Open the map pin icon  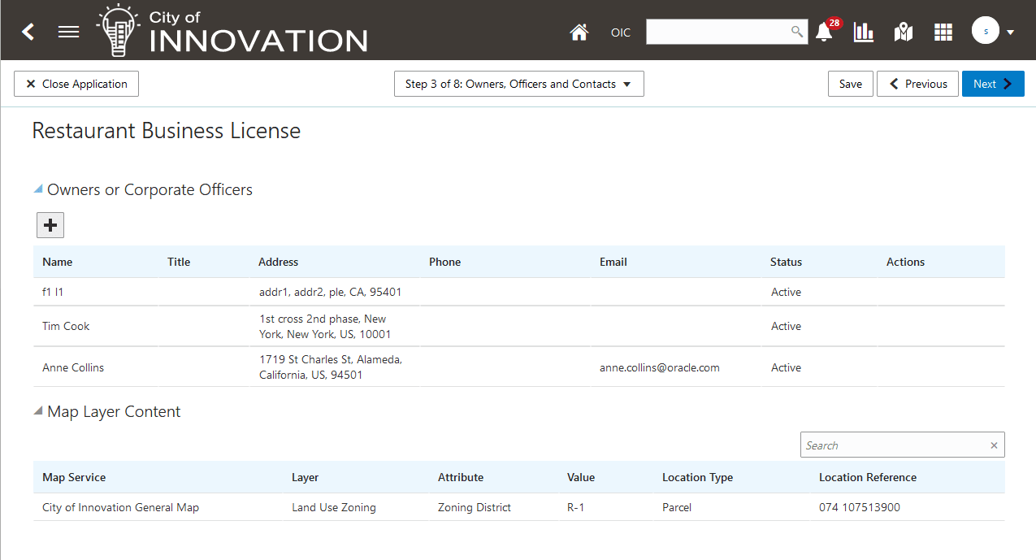pyautogui.click(x=904, y=32)
